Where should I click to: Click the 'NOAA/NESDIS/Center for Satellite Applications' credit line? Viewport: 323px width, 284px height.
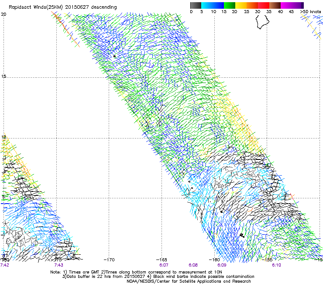(x=189, y=281)
